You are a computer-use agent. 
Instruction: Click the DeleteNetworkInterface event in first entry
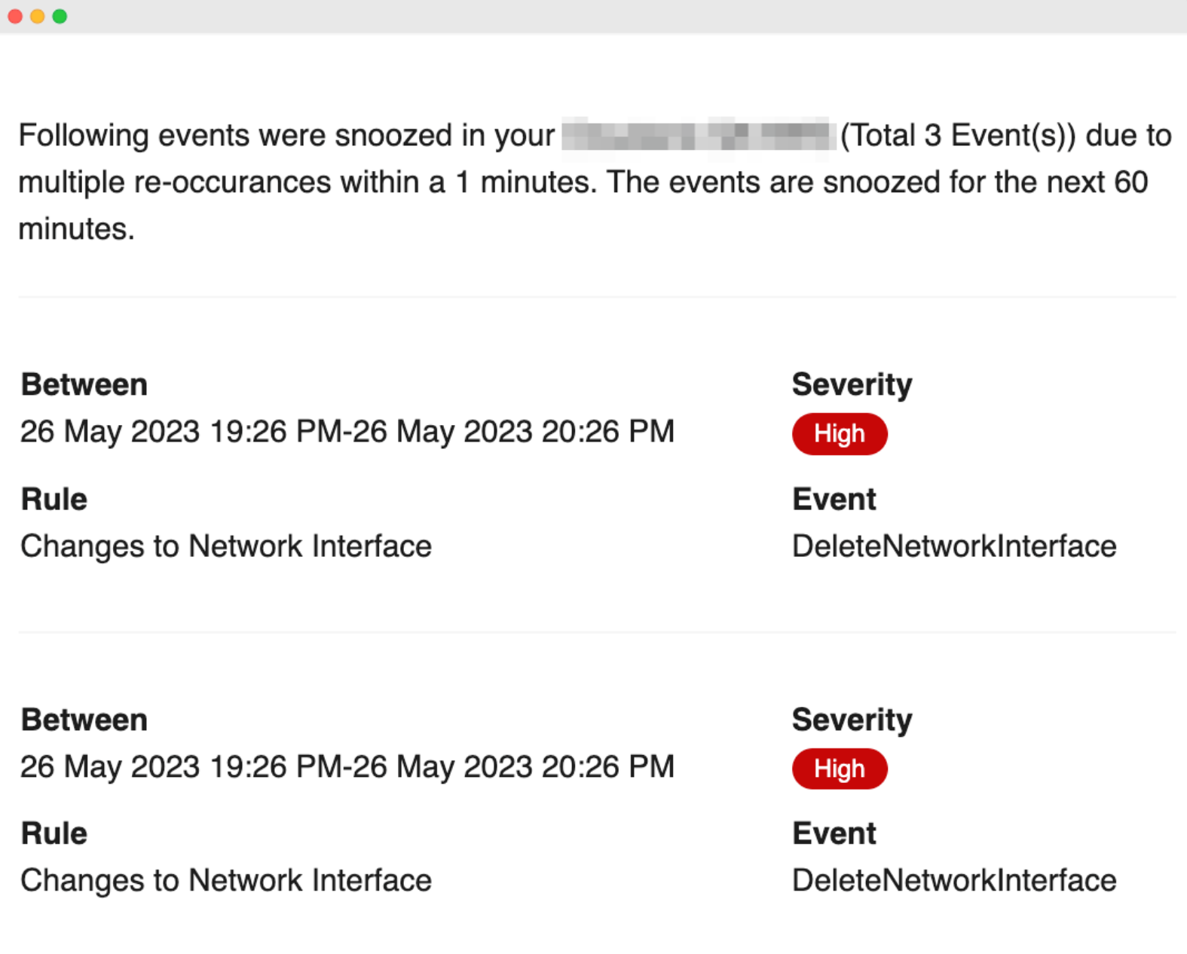click(953, 546)
